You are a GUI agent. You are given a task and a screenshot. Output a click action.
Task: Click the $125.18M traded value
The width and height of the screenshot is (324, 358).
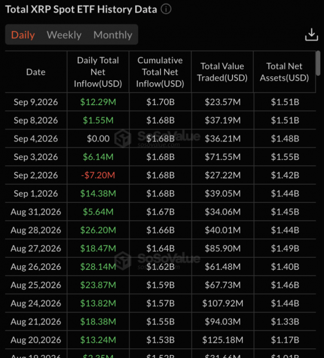pyautogui.click(x=222, y=340)
